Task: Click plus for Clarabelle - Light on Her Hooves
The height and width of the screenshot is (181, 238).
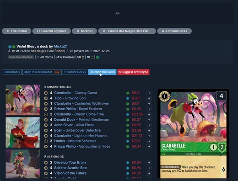Action: [149, 136]
